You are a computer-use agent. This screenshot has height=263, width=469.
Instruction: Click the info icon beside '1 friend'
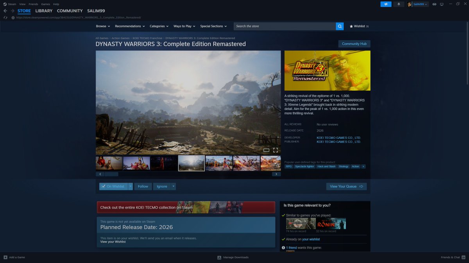pyautogui.click(x=283, y=248)
